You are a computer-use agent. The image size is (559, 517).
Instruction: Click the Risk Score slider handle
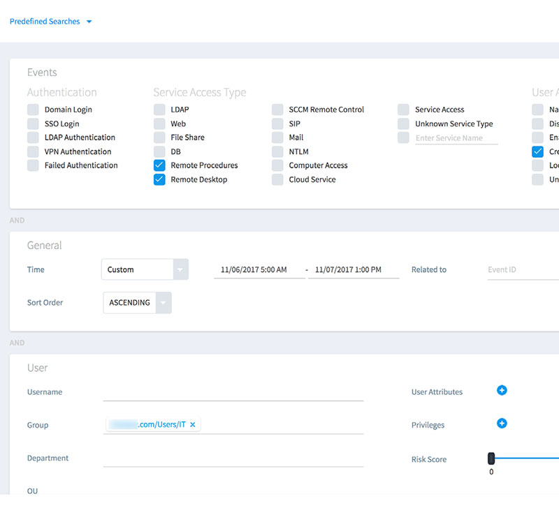point(491,458)
